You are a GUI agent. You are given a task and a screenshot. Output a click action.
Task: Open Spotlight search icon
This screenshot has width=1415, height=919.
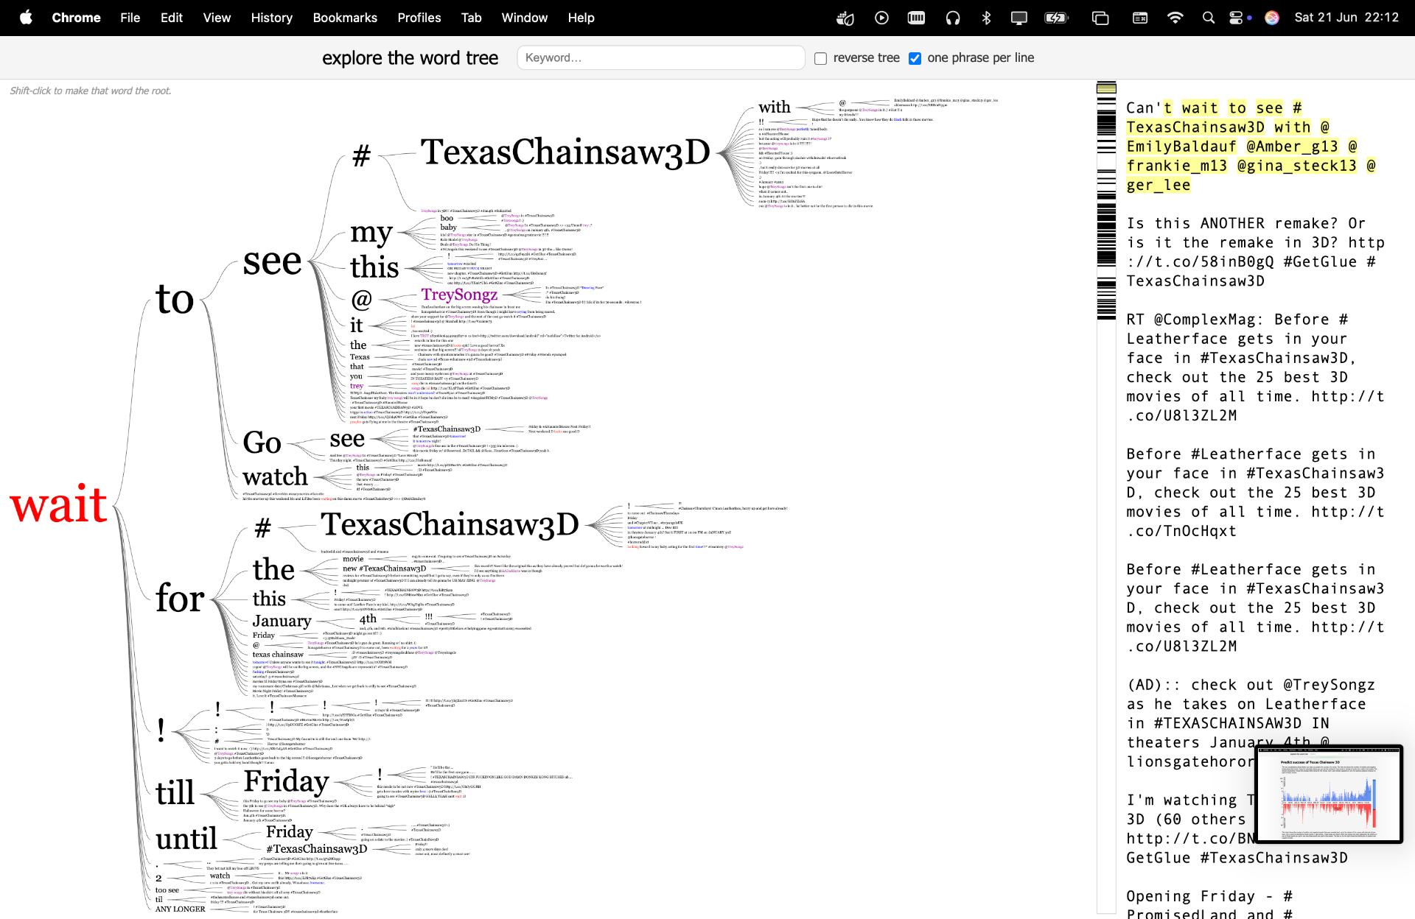coord(1209,18)
